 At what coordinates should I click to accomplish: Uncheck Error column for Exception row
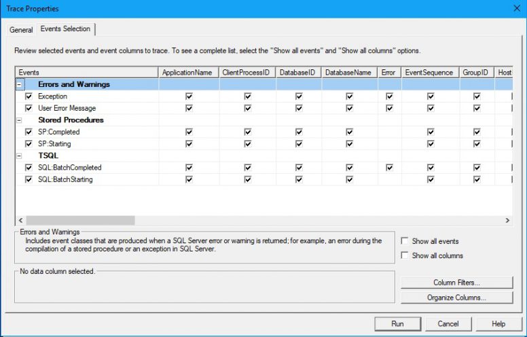pyautogui.click(x=389, y=96)
